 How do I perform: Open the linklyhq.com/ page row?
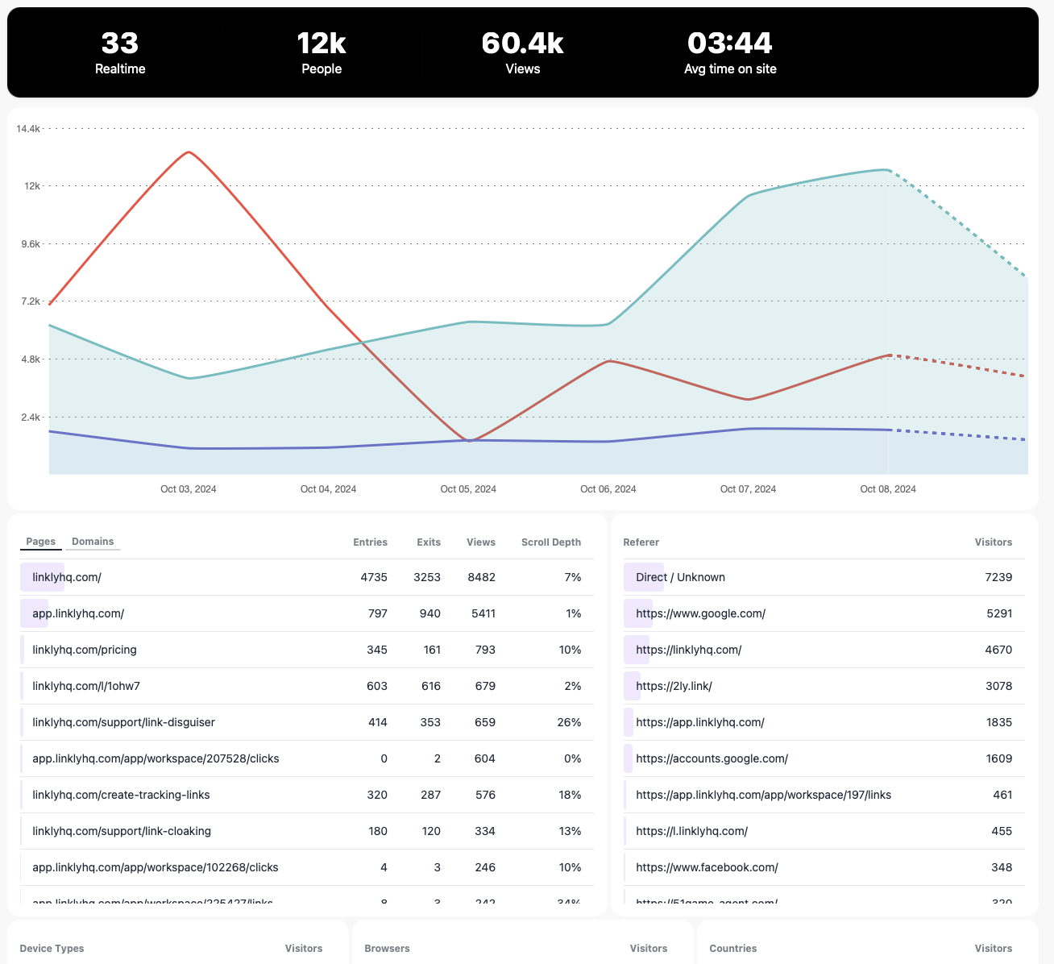(307, 577)
